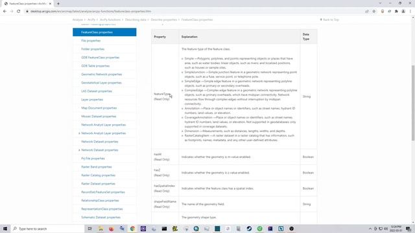
Task: Expand the Network Analyst Layer properties arrow
Action: 79,133
